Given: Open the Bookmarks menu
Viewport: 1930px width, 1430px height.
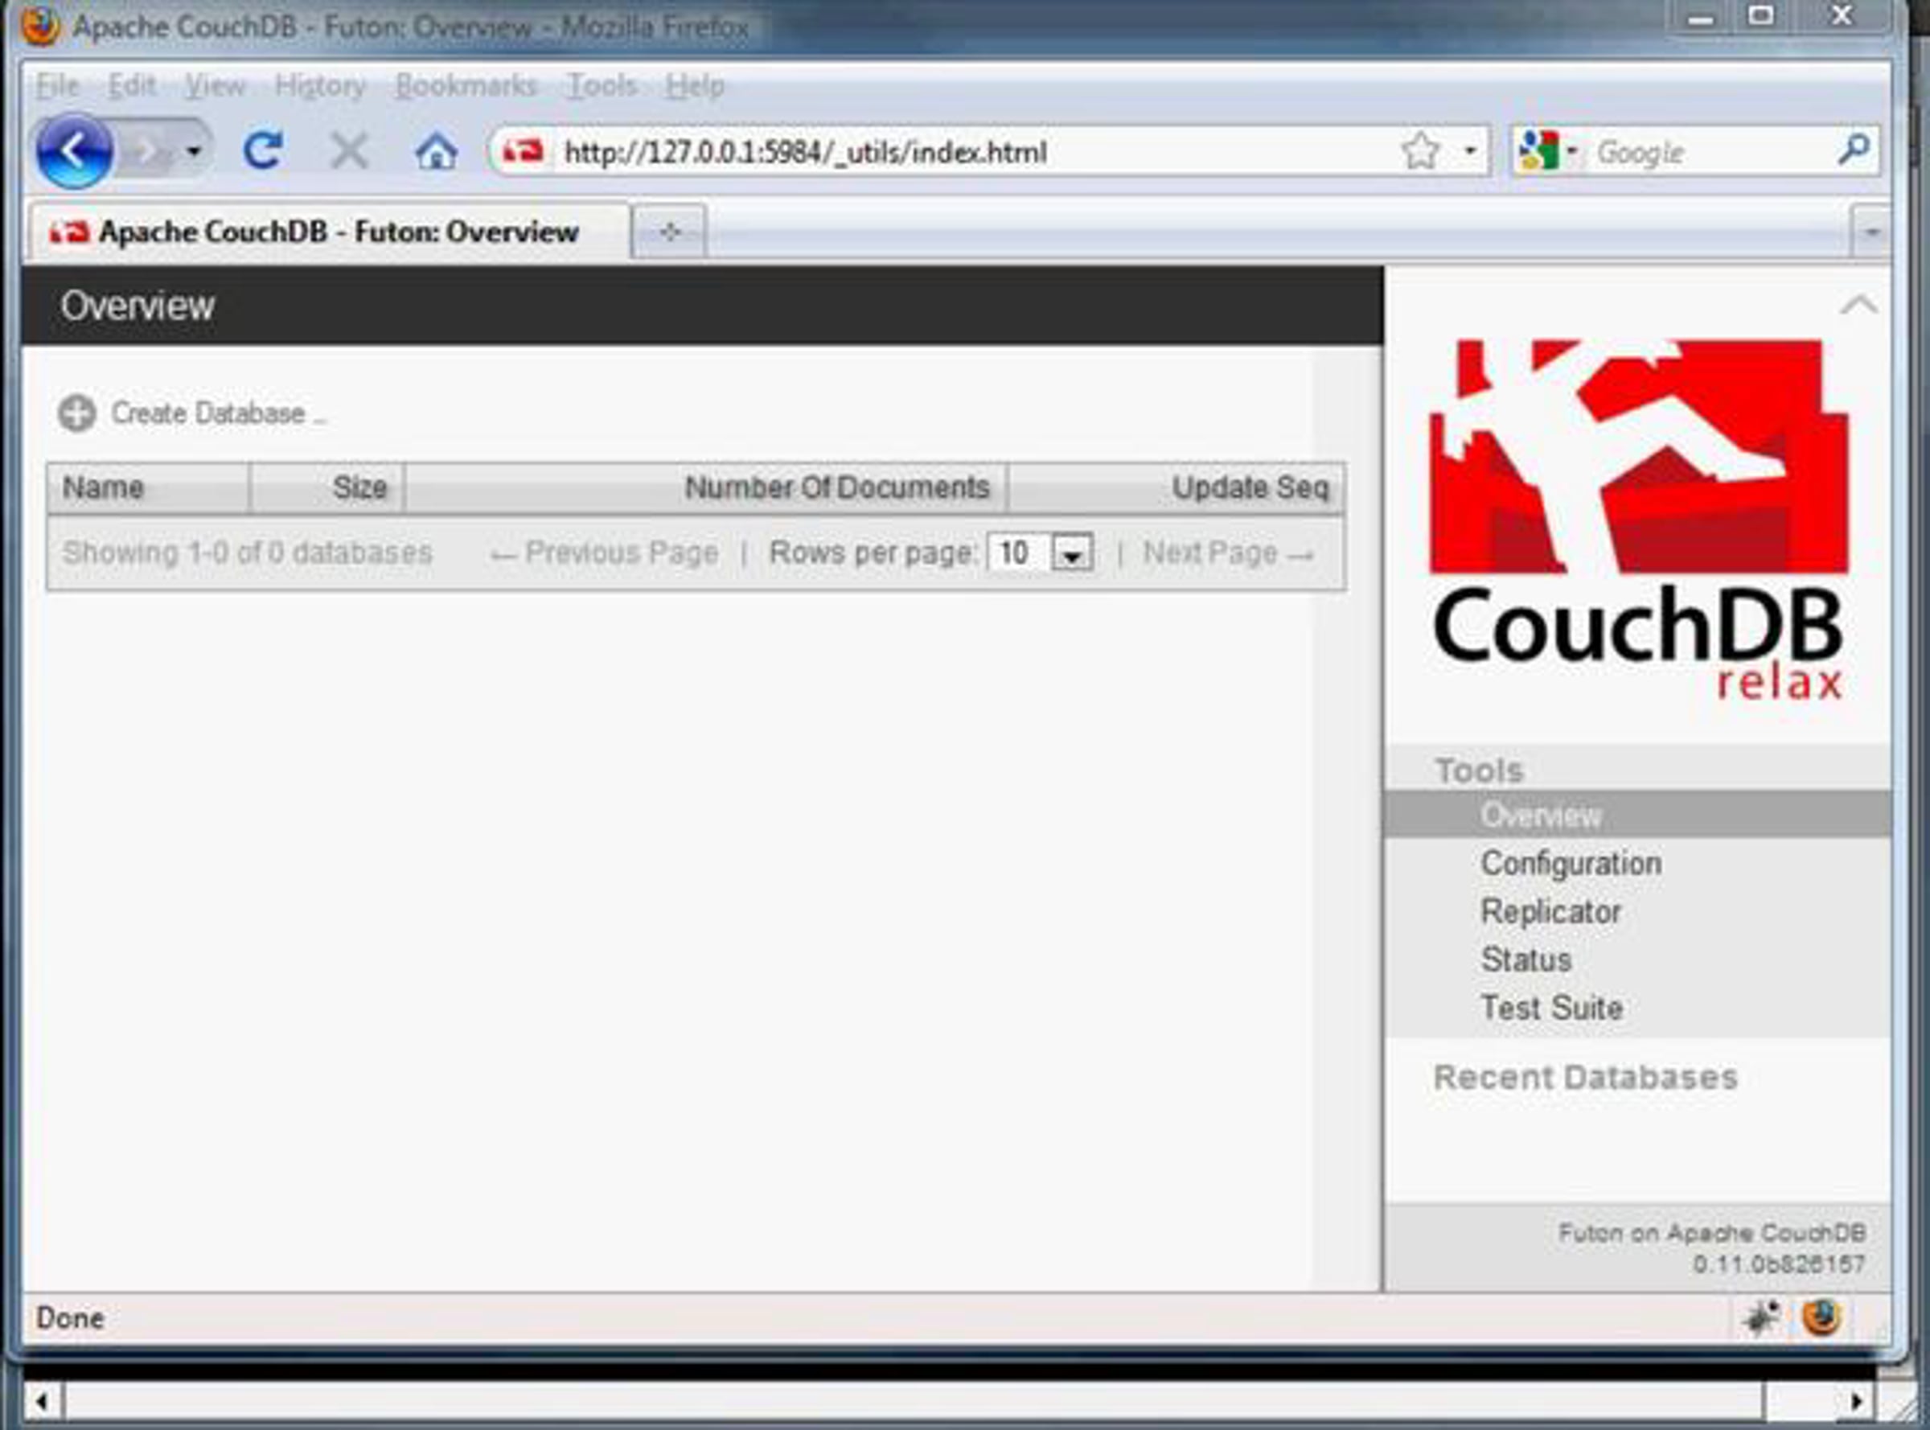Looking at the screenshot, I should click(x=466, y=86).
